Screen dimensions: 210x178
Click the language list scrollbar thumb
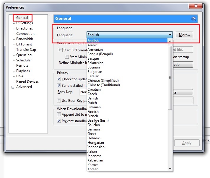pyautogui.click(x=170, y=78)
